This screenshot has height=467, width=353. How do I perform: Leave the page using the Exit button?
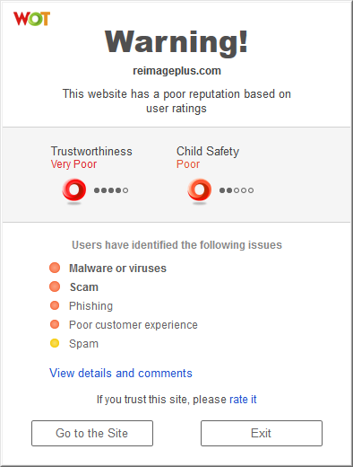[262, 433]
